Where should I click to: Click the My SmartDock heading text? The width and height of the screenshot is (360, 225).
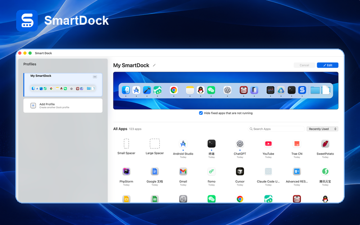[x=131, y=65]
